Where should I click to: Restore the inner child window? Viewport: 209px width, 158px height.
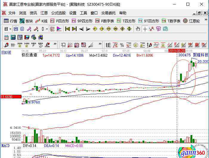[x=199, y=13]
